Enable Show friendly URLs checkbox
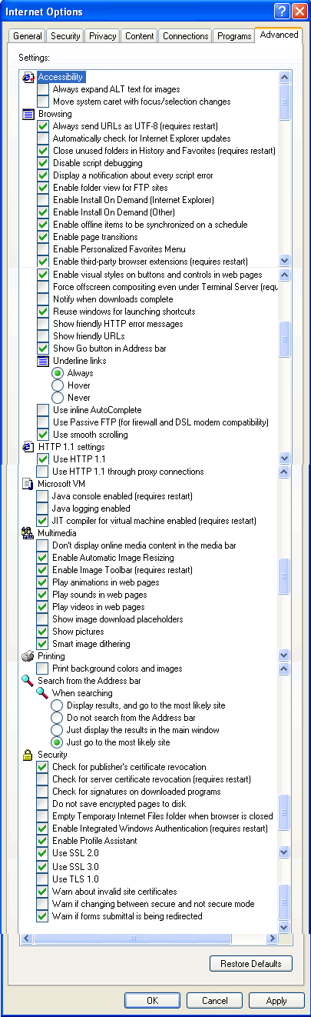 point(43,336)
